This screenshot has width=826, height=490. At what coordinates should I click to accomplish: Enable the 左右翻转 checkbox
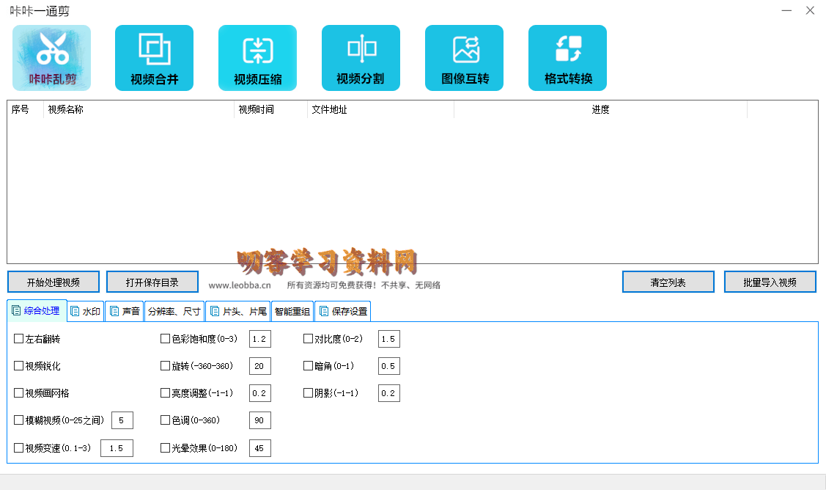[19, 339]
